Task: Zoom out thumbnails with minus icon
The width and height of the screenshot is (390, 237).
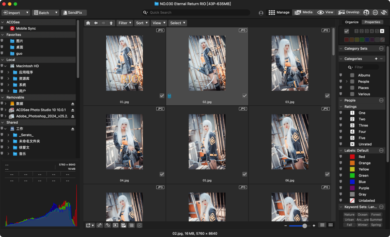Action: [286, 226]
